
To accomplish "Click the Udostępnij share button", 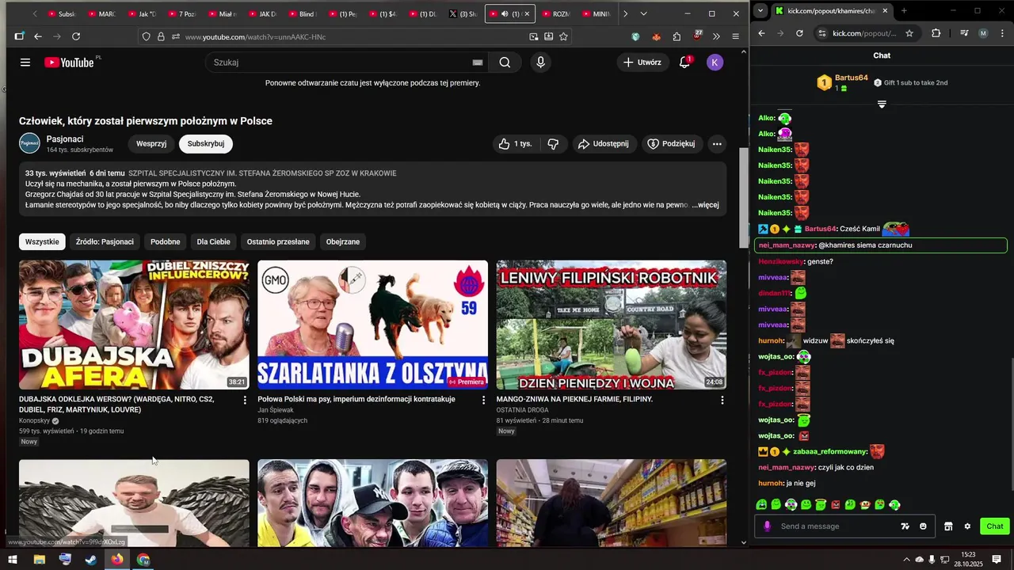I will click(x=603, y=143).
